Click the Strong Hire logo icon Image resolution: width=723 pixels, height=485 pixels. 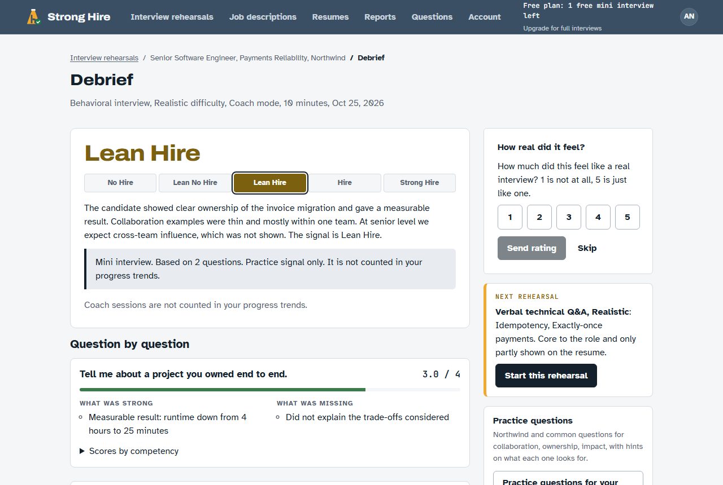[34, 17]
